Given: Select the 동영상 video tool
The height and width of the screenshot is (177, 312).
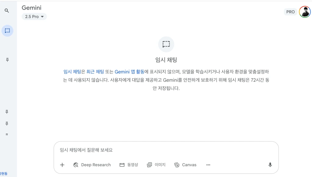Looking at the screenshot, I should click(129, 165).
